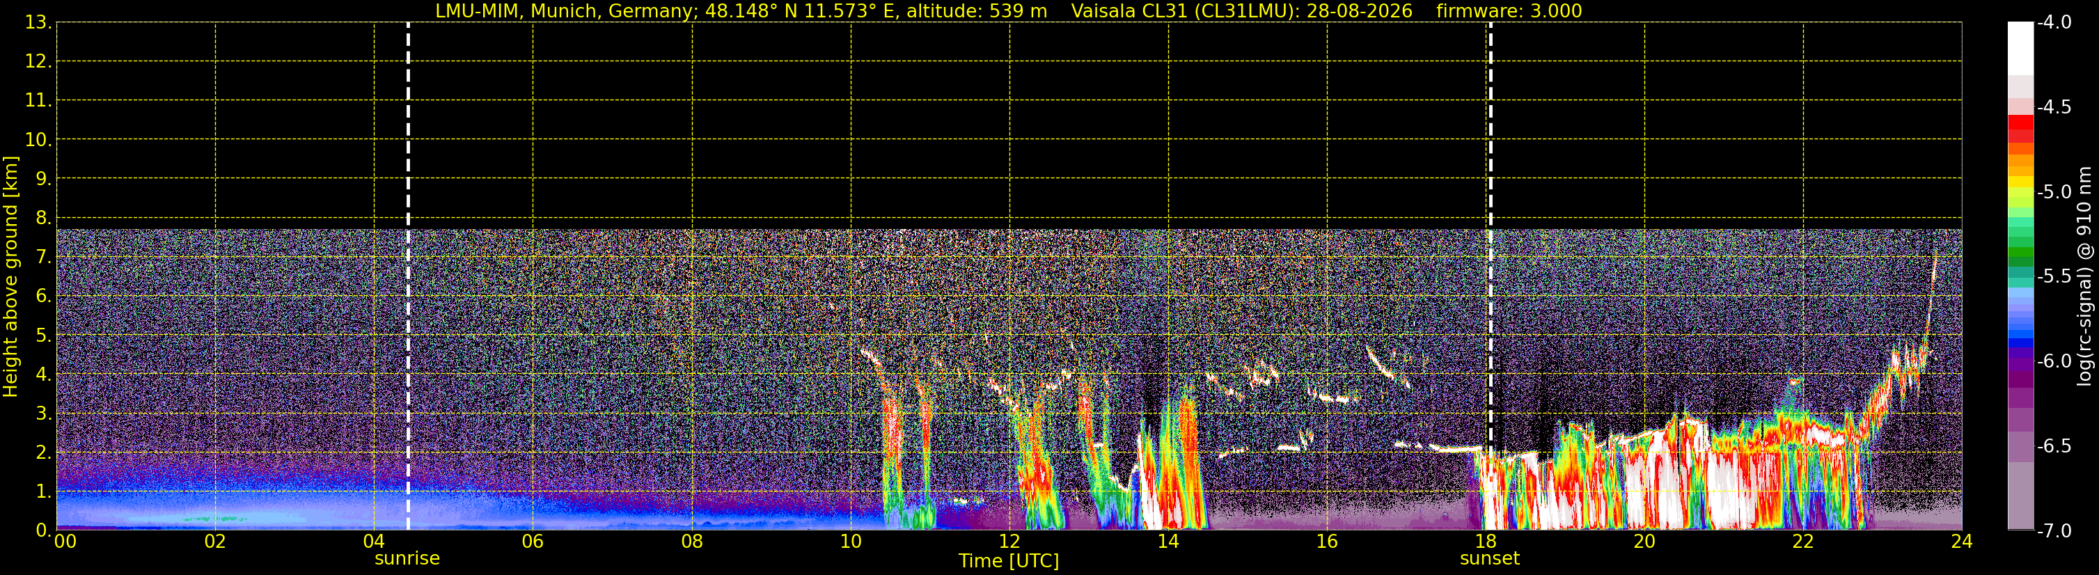Click the 'Time [UTC]' axis title
The height and width of the screenshot is (575, 2099).
click(x=1009, y=561)
